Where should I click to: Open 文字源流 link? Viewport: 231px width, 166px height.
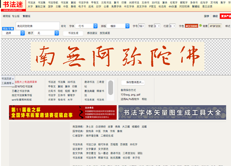[103, 149]
